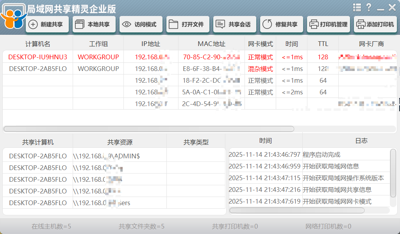Viewport: 400px width, 234px height.
Task: Run 修复共享 with the refresh icon
Action: coord(267,24)
